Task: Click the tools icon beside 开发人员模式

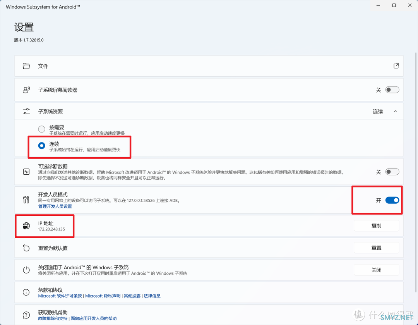Action: [x=26, y=200]
